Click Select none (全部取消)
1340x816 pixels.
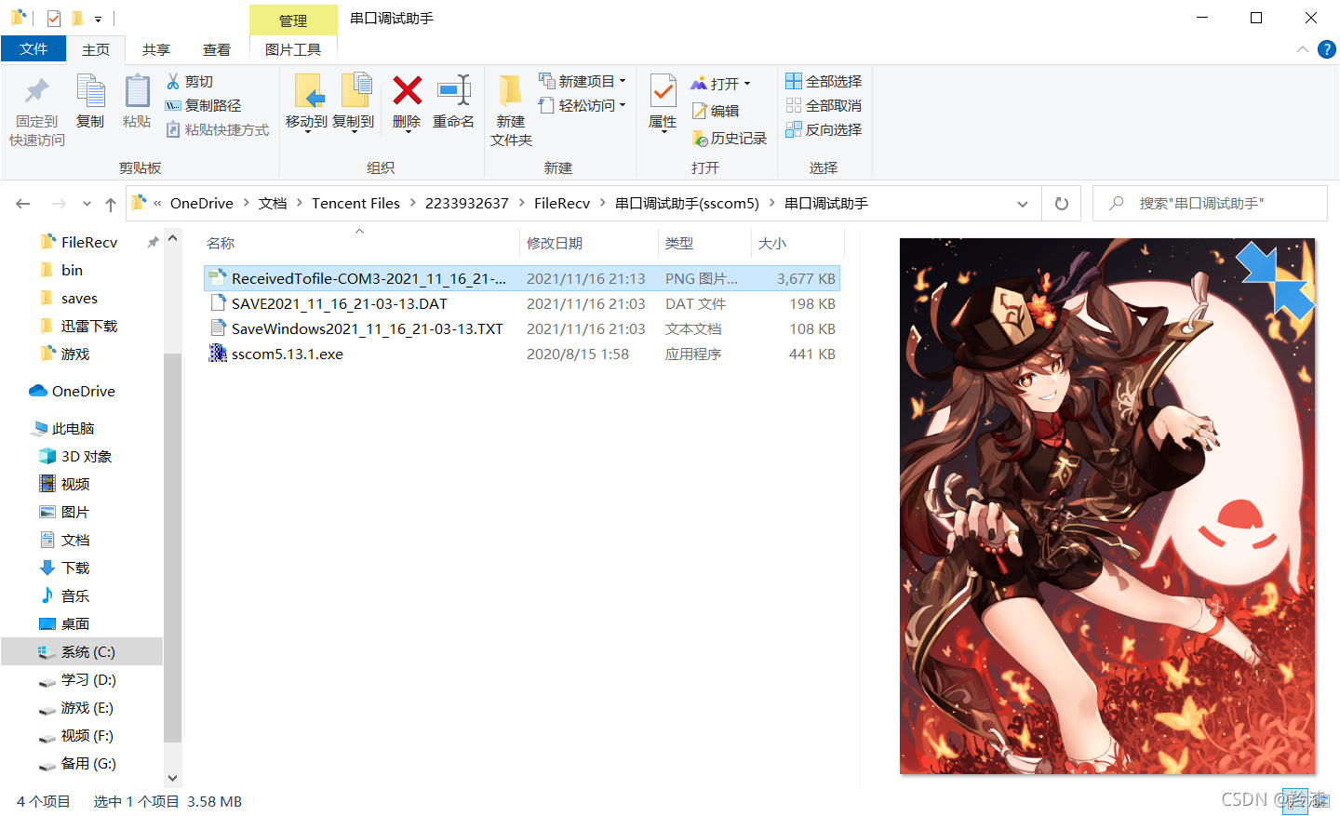point(824,106)
